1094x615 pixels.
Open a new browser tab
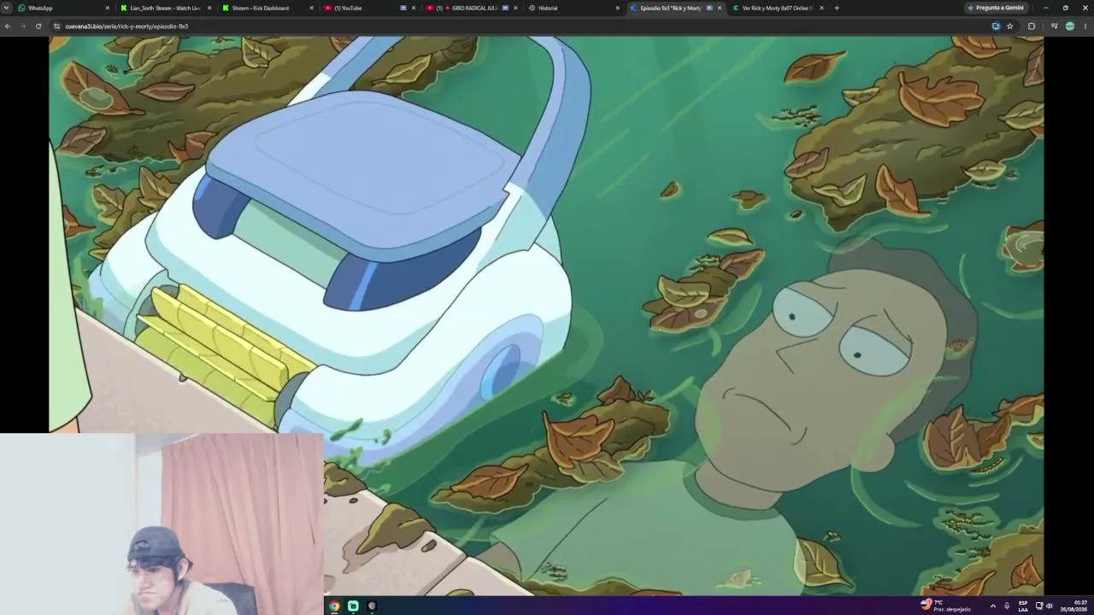coord(837,8)
